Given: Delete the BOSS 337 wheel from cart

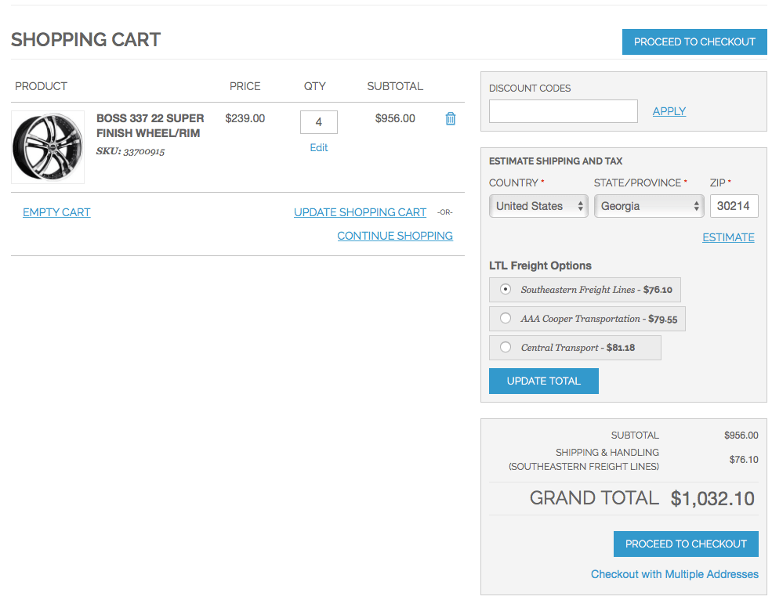Looking at the screenshot, I should (x=450, y=118).
